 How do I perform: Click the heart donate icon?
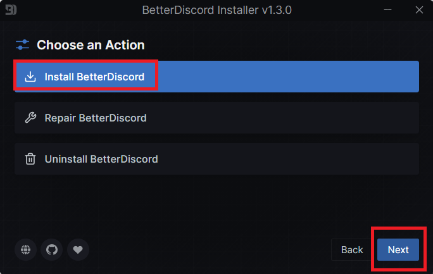(78, 250)
